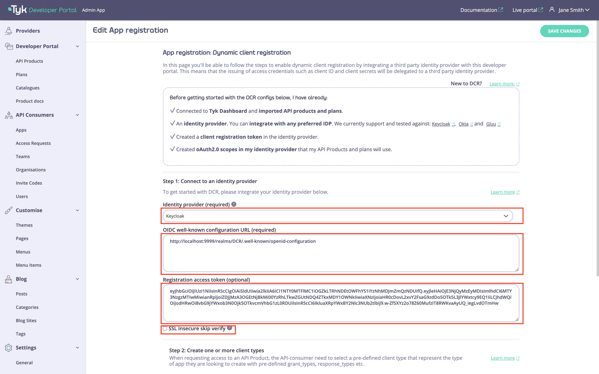This screenshot has height=374, width=599.
Task: Click the Registration access token text area
Action: point(341,303)
